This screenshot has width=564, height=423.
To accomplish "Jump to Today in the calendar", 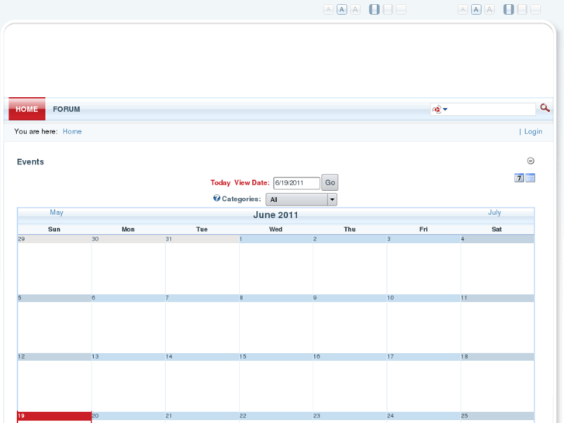I will [x=220, y=183].
